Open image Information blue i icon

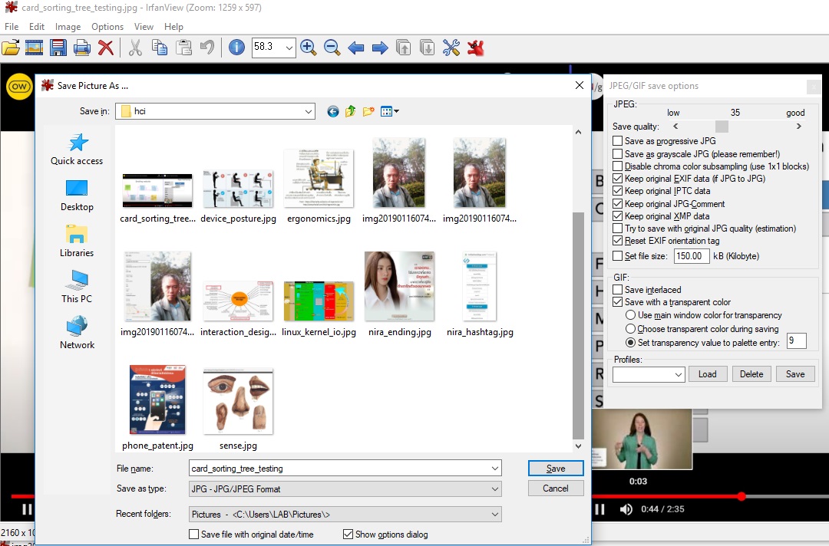coord(237,48)
